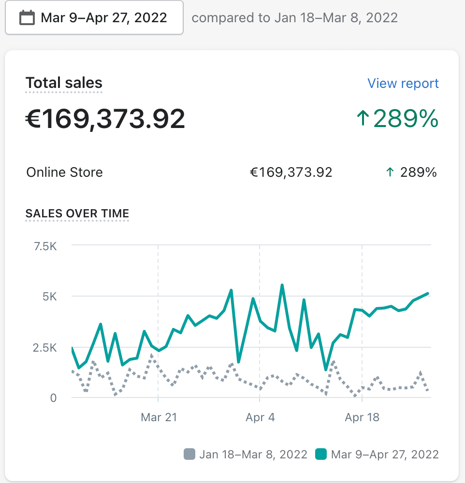The width and height of the screenshot is (465, 483).
Task: Click the small up arrow beside Online Store 289%
Action: [x=390, y=172]
